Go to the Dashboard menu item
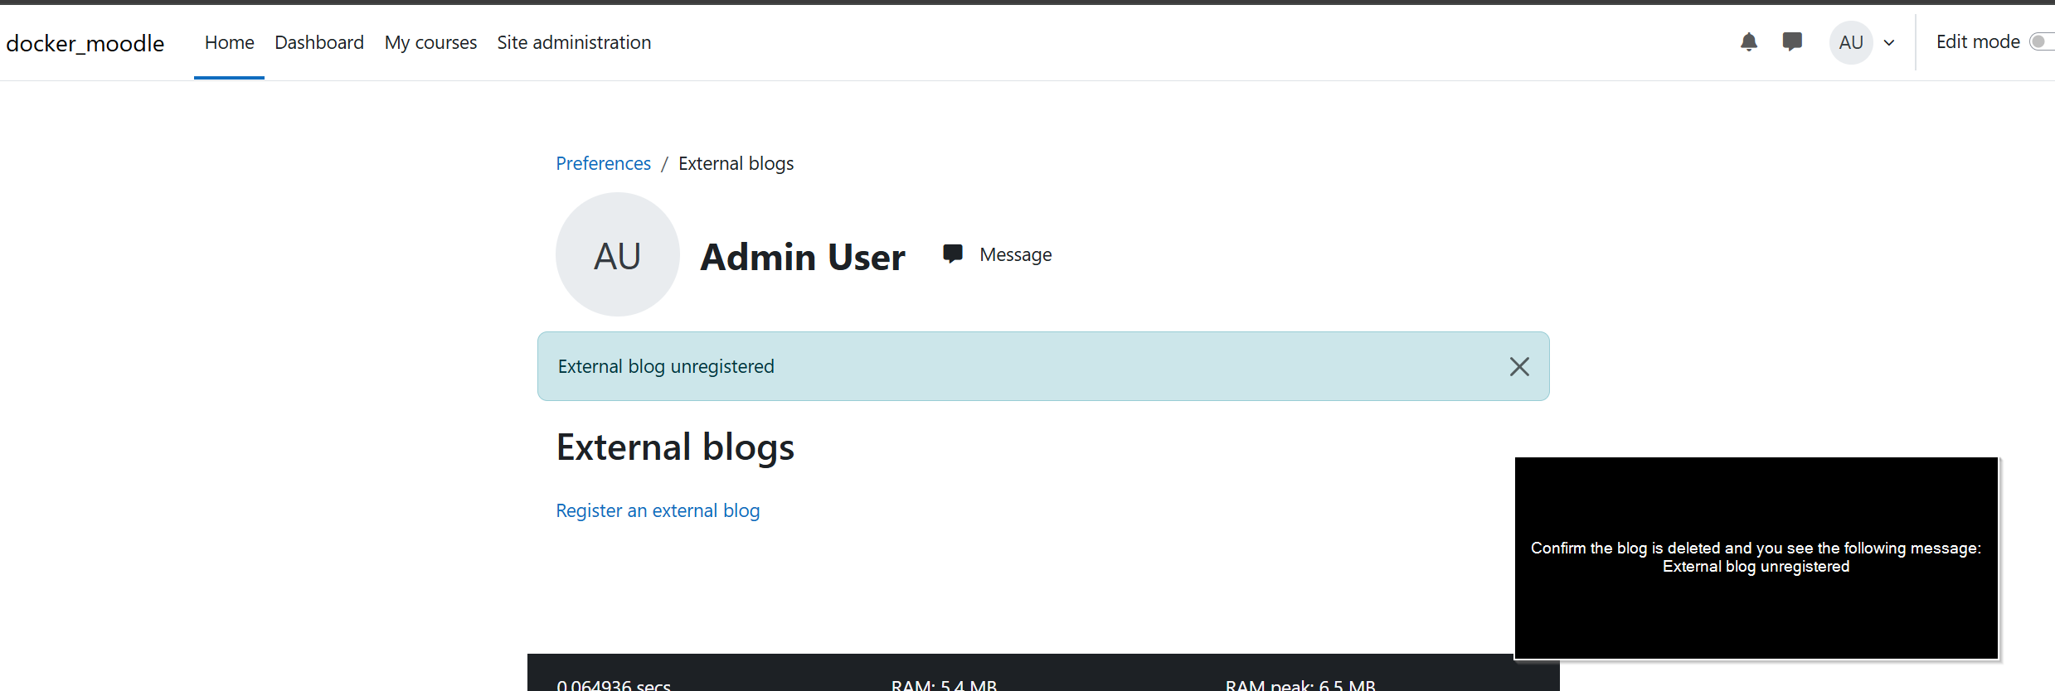Viewport: 2055px width, 691px height. pos(319,42)
